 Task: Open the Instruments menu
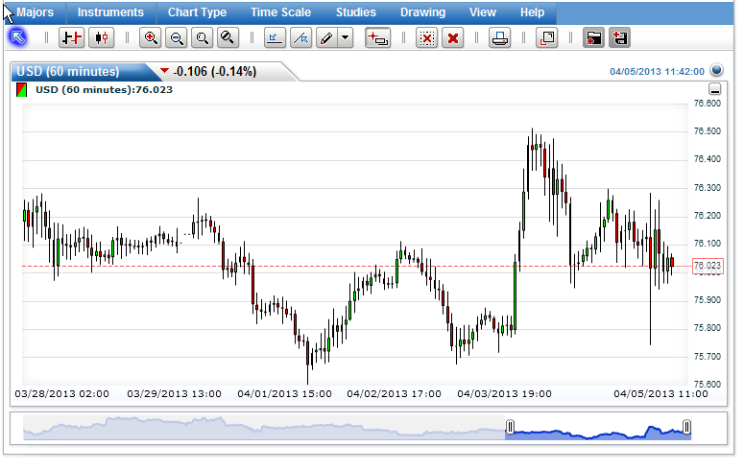click(x=110, y=12)
